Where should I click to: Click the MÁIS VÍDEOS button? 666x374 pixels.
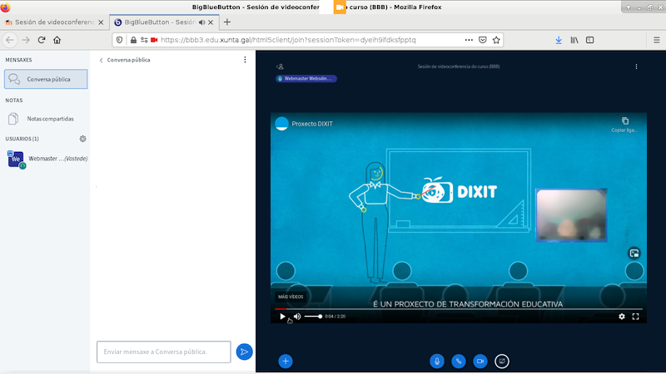click(291, 297)
